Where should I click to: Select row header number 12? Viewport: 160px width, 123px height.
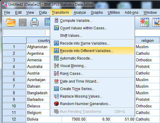click(x=14, y=119)
